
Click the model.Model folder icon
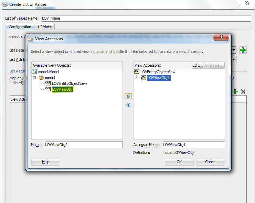point(34,72)
